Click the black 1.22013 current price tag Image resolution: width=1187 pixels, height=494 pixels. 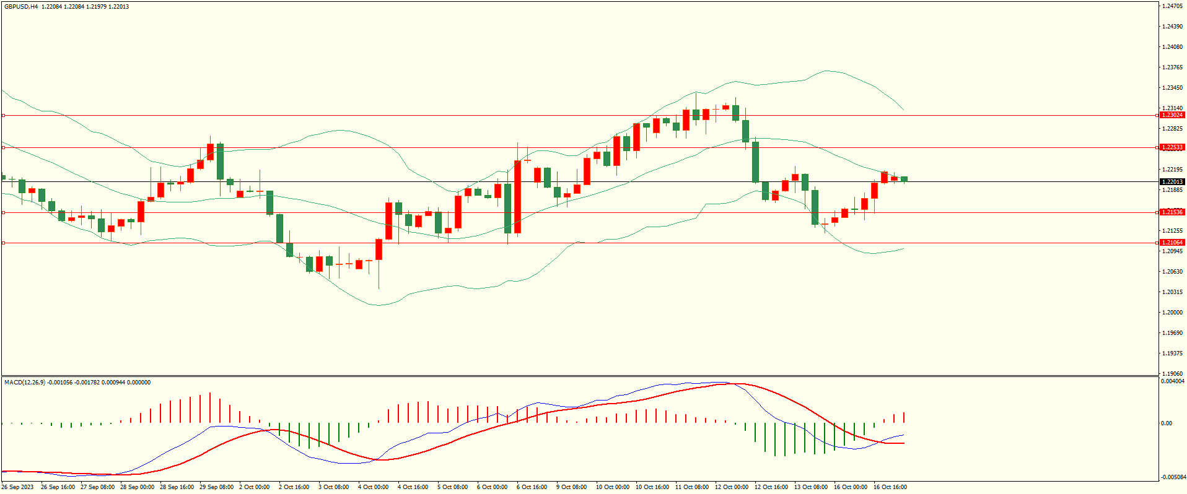click(x=1172, y=182)
